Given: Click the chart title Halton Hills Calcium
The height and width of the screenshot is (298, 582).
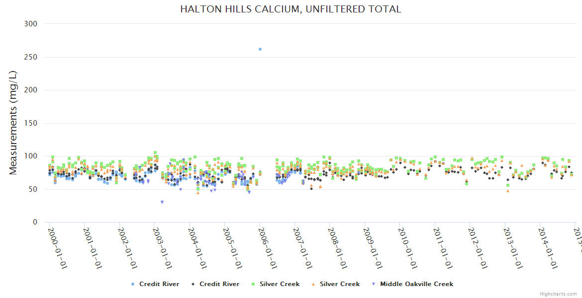Looking at the screenshot, I should [x=291, y=9].
